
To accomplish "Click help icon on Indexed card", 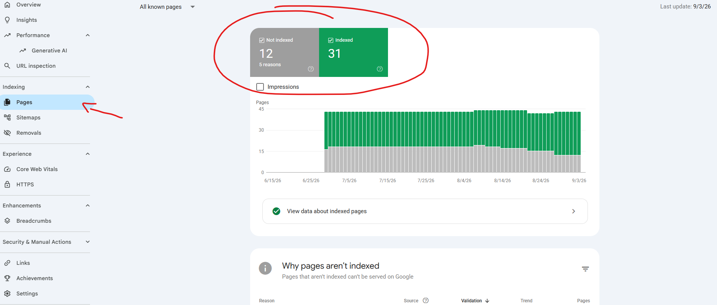I will 380,69.
